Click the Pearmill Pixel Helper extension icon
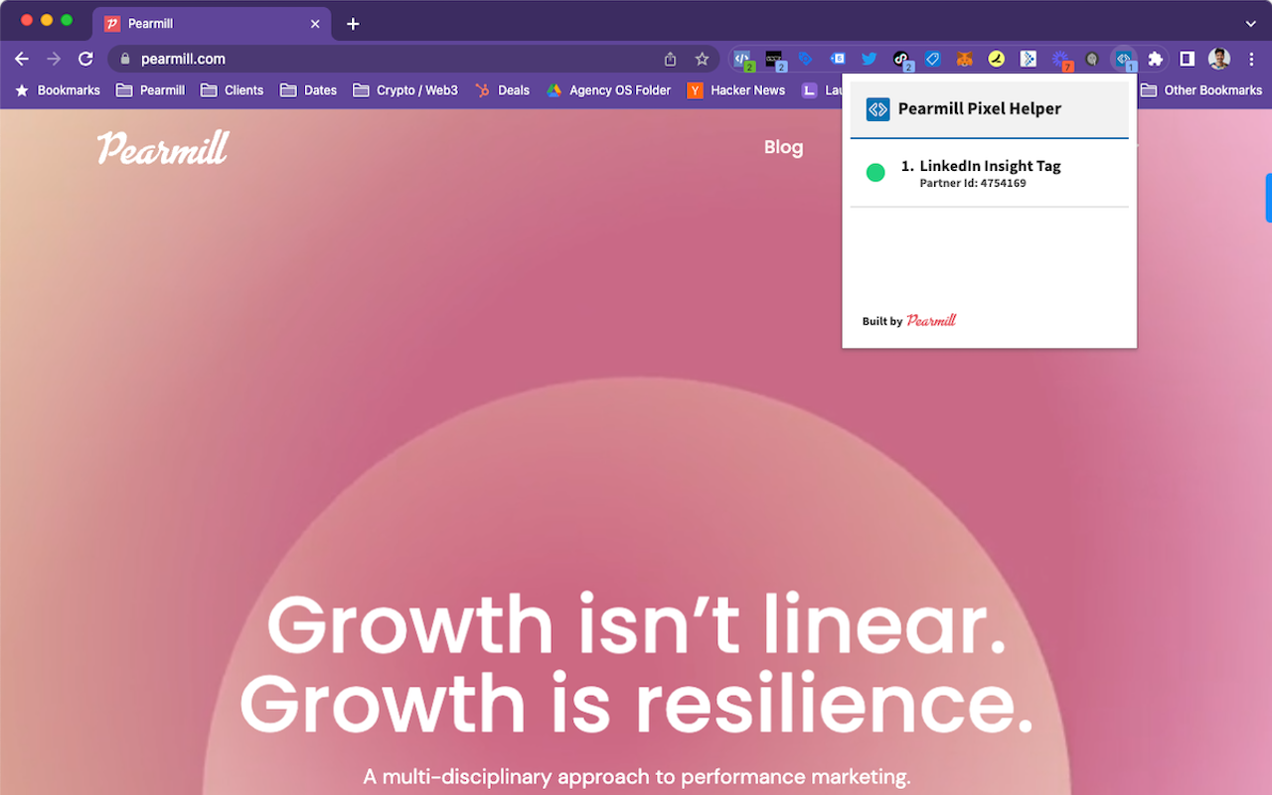 (x=1123, y=59)
